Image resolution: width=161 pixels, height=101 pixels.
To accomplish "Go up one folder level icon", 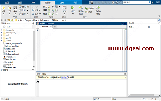I will click(x=9, y=20).
